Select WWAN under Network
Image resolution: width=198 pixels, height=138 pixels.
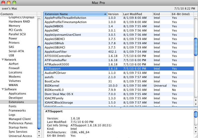pos(13,85)
